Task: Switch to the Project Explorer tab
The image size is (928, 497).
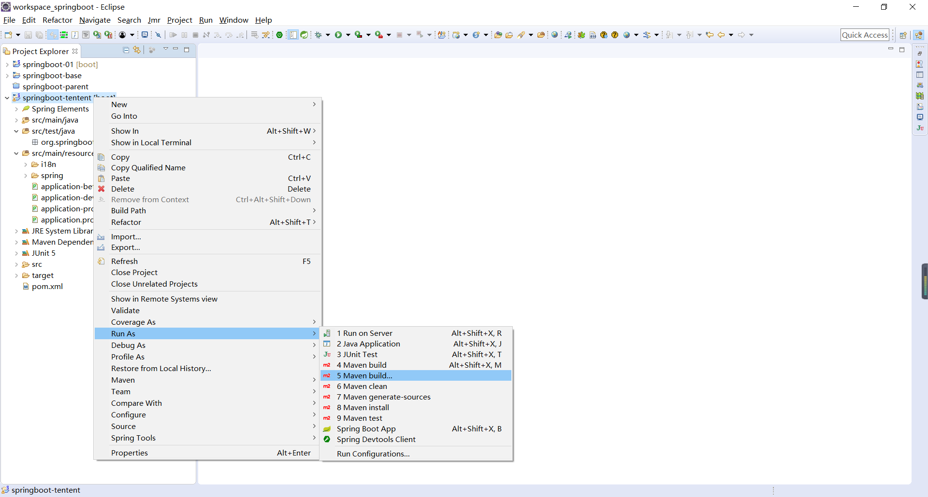Action: coord(40,51)
